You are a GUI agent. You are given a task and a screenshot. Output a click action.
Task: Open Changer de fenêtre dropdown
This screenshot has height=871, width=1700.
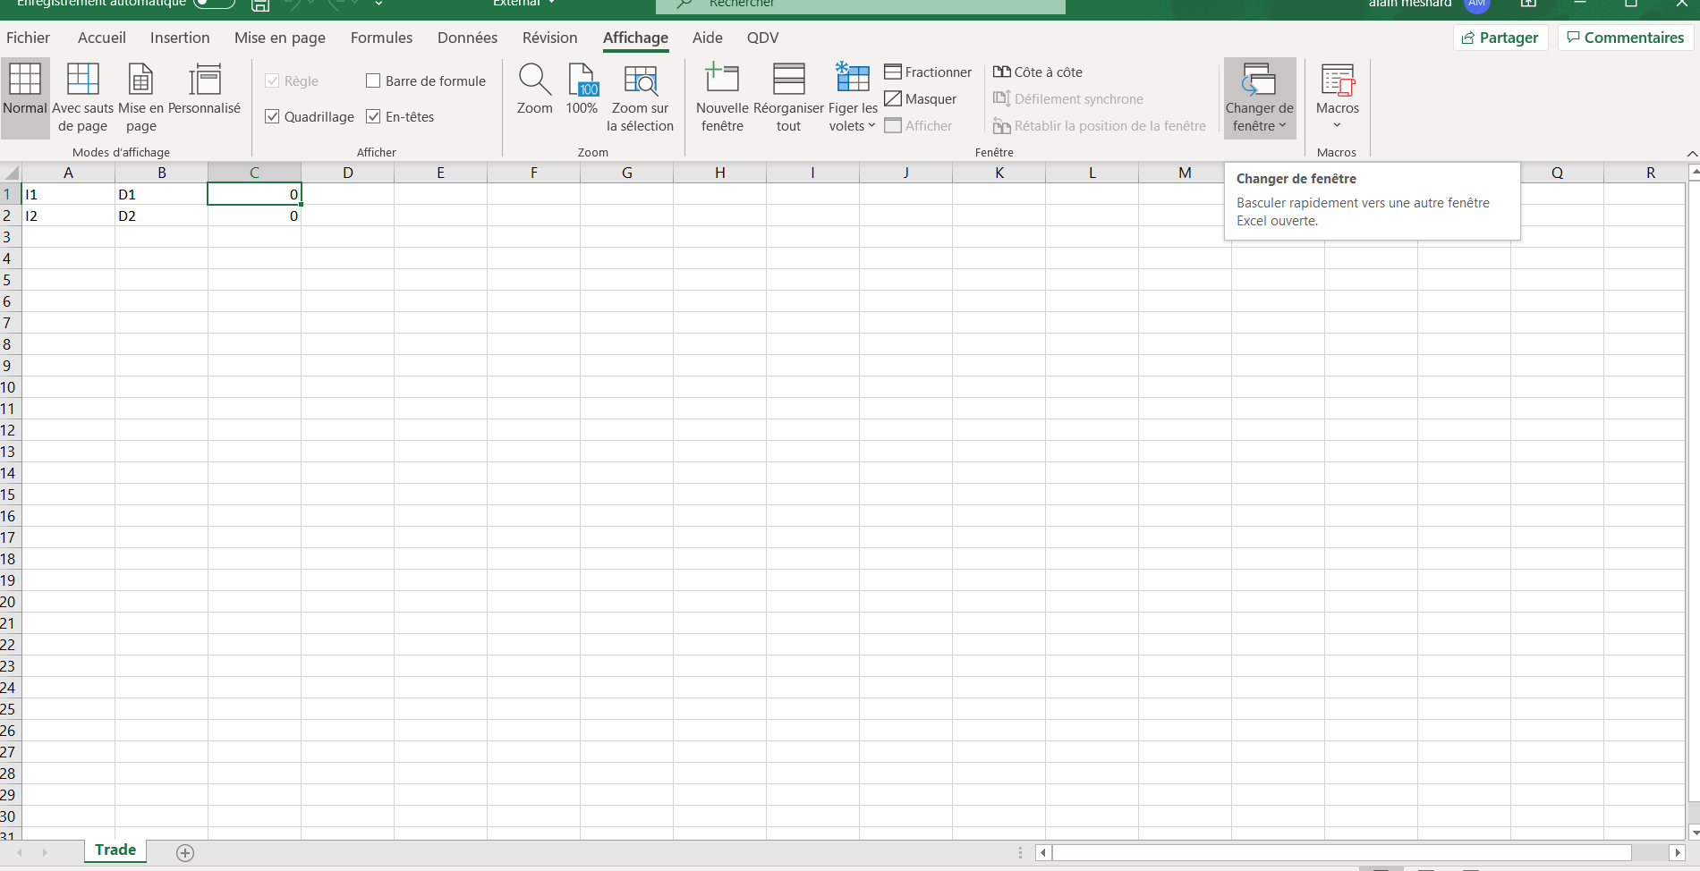point(1260,97)
